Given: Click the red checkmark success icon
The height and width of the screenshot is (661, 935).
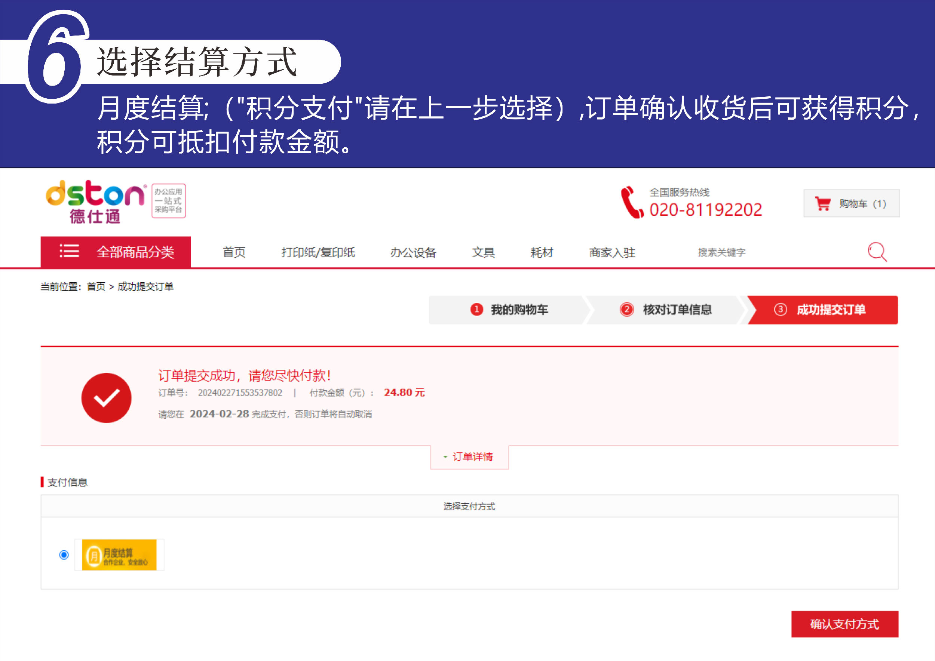Looking at the screenshot, I should (x=106, y=398).
